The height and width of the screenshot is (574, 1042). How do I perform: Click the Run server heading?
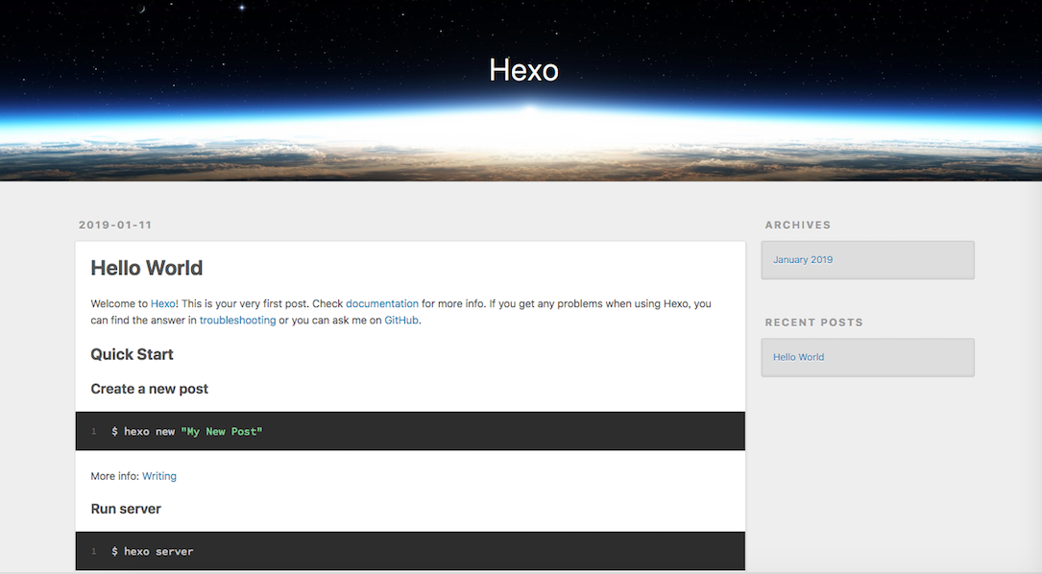click(x=126, y=509)
